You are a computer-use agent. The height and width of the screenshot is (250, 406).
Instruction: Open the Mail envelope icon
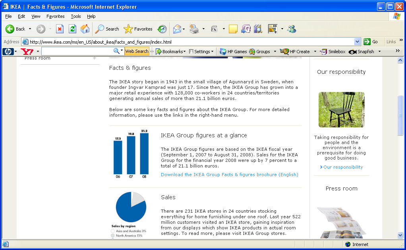pyautogui.click(x=177, y=29)
